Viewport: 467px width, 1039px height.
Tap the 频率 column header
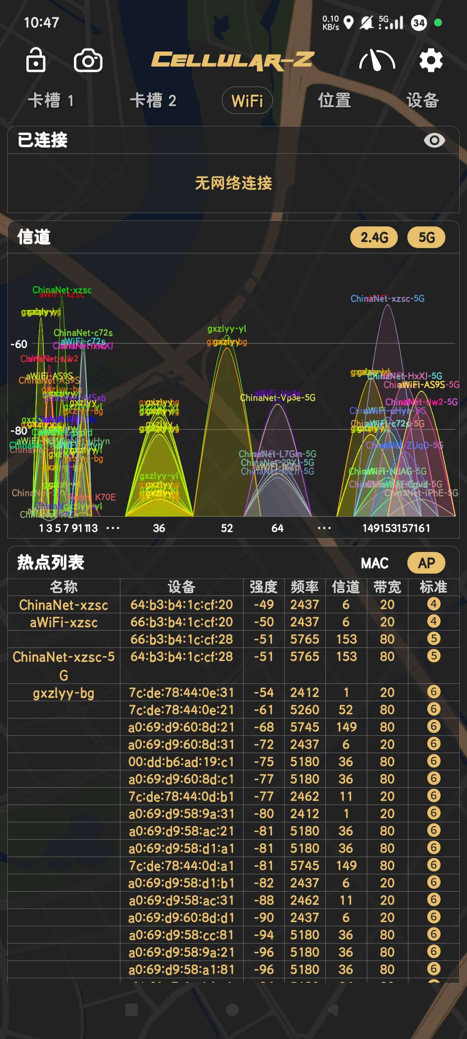point(304,587)
